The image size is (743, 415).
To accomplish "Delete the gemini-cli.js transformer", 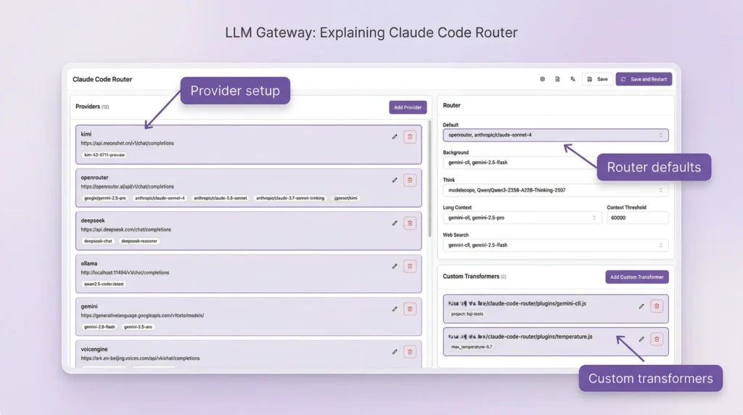I will pyautogui.click(x=657, y=306).
